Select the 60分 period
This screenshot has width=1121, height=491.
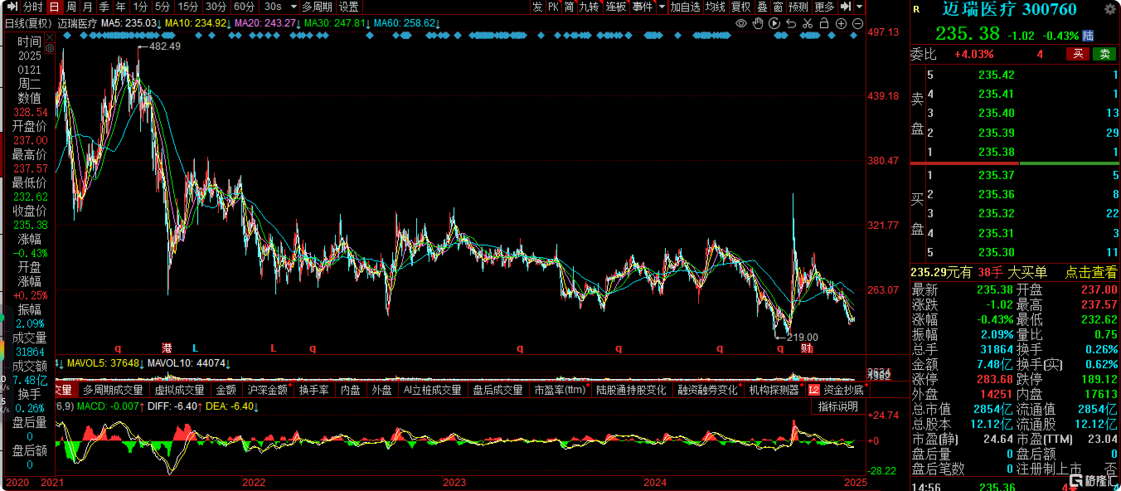[244, 7]
